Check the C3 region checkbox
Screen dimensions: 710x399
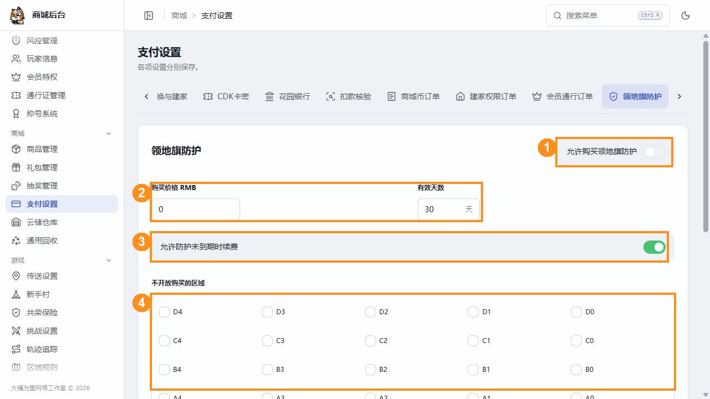(x=267, y=341)
